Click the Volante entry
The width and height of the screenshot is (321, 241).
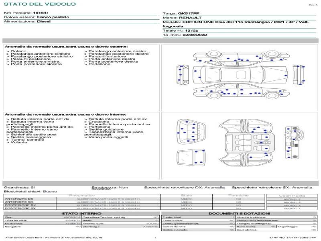click(16, 142)
